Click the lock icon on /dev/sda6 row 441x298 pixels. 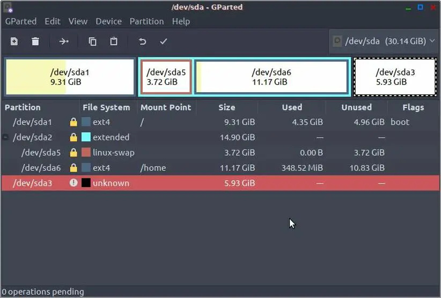pyautogui.click(x=73, y=168)
